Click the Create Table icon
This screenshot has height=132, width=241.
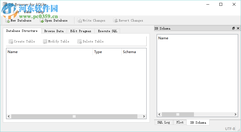click(x=11, y=41)
